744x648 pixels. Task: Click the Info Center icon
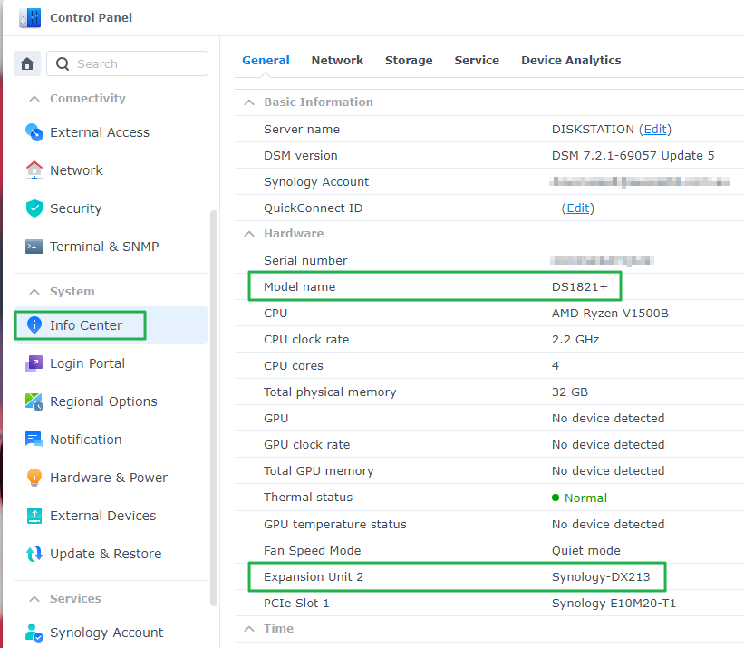(x=34, y=325)
